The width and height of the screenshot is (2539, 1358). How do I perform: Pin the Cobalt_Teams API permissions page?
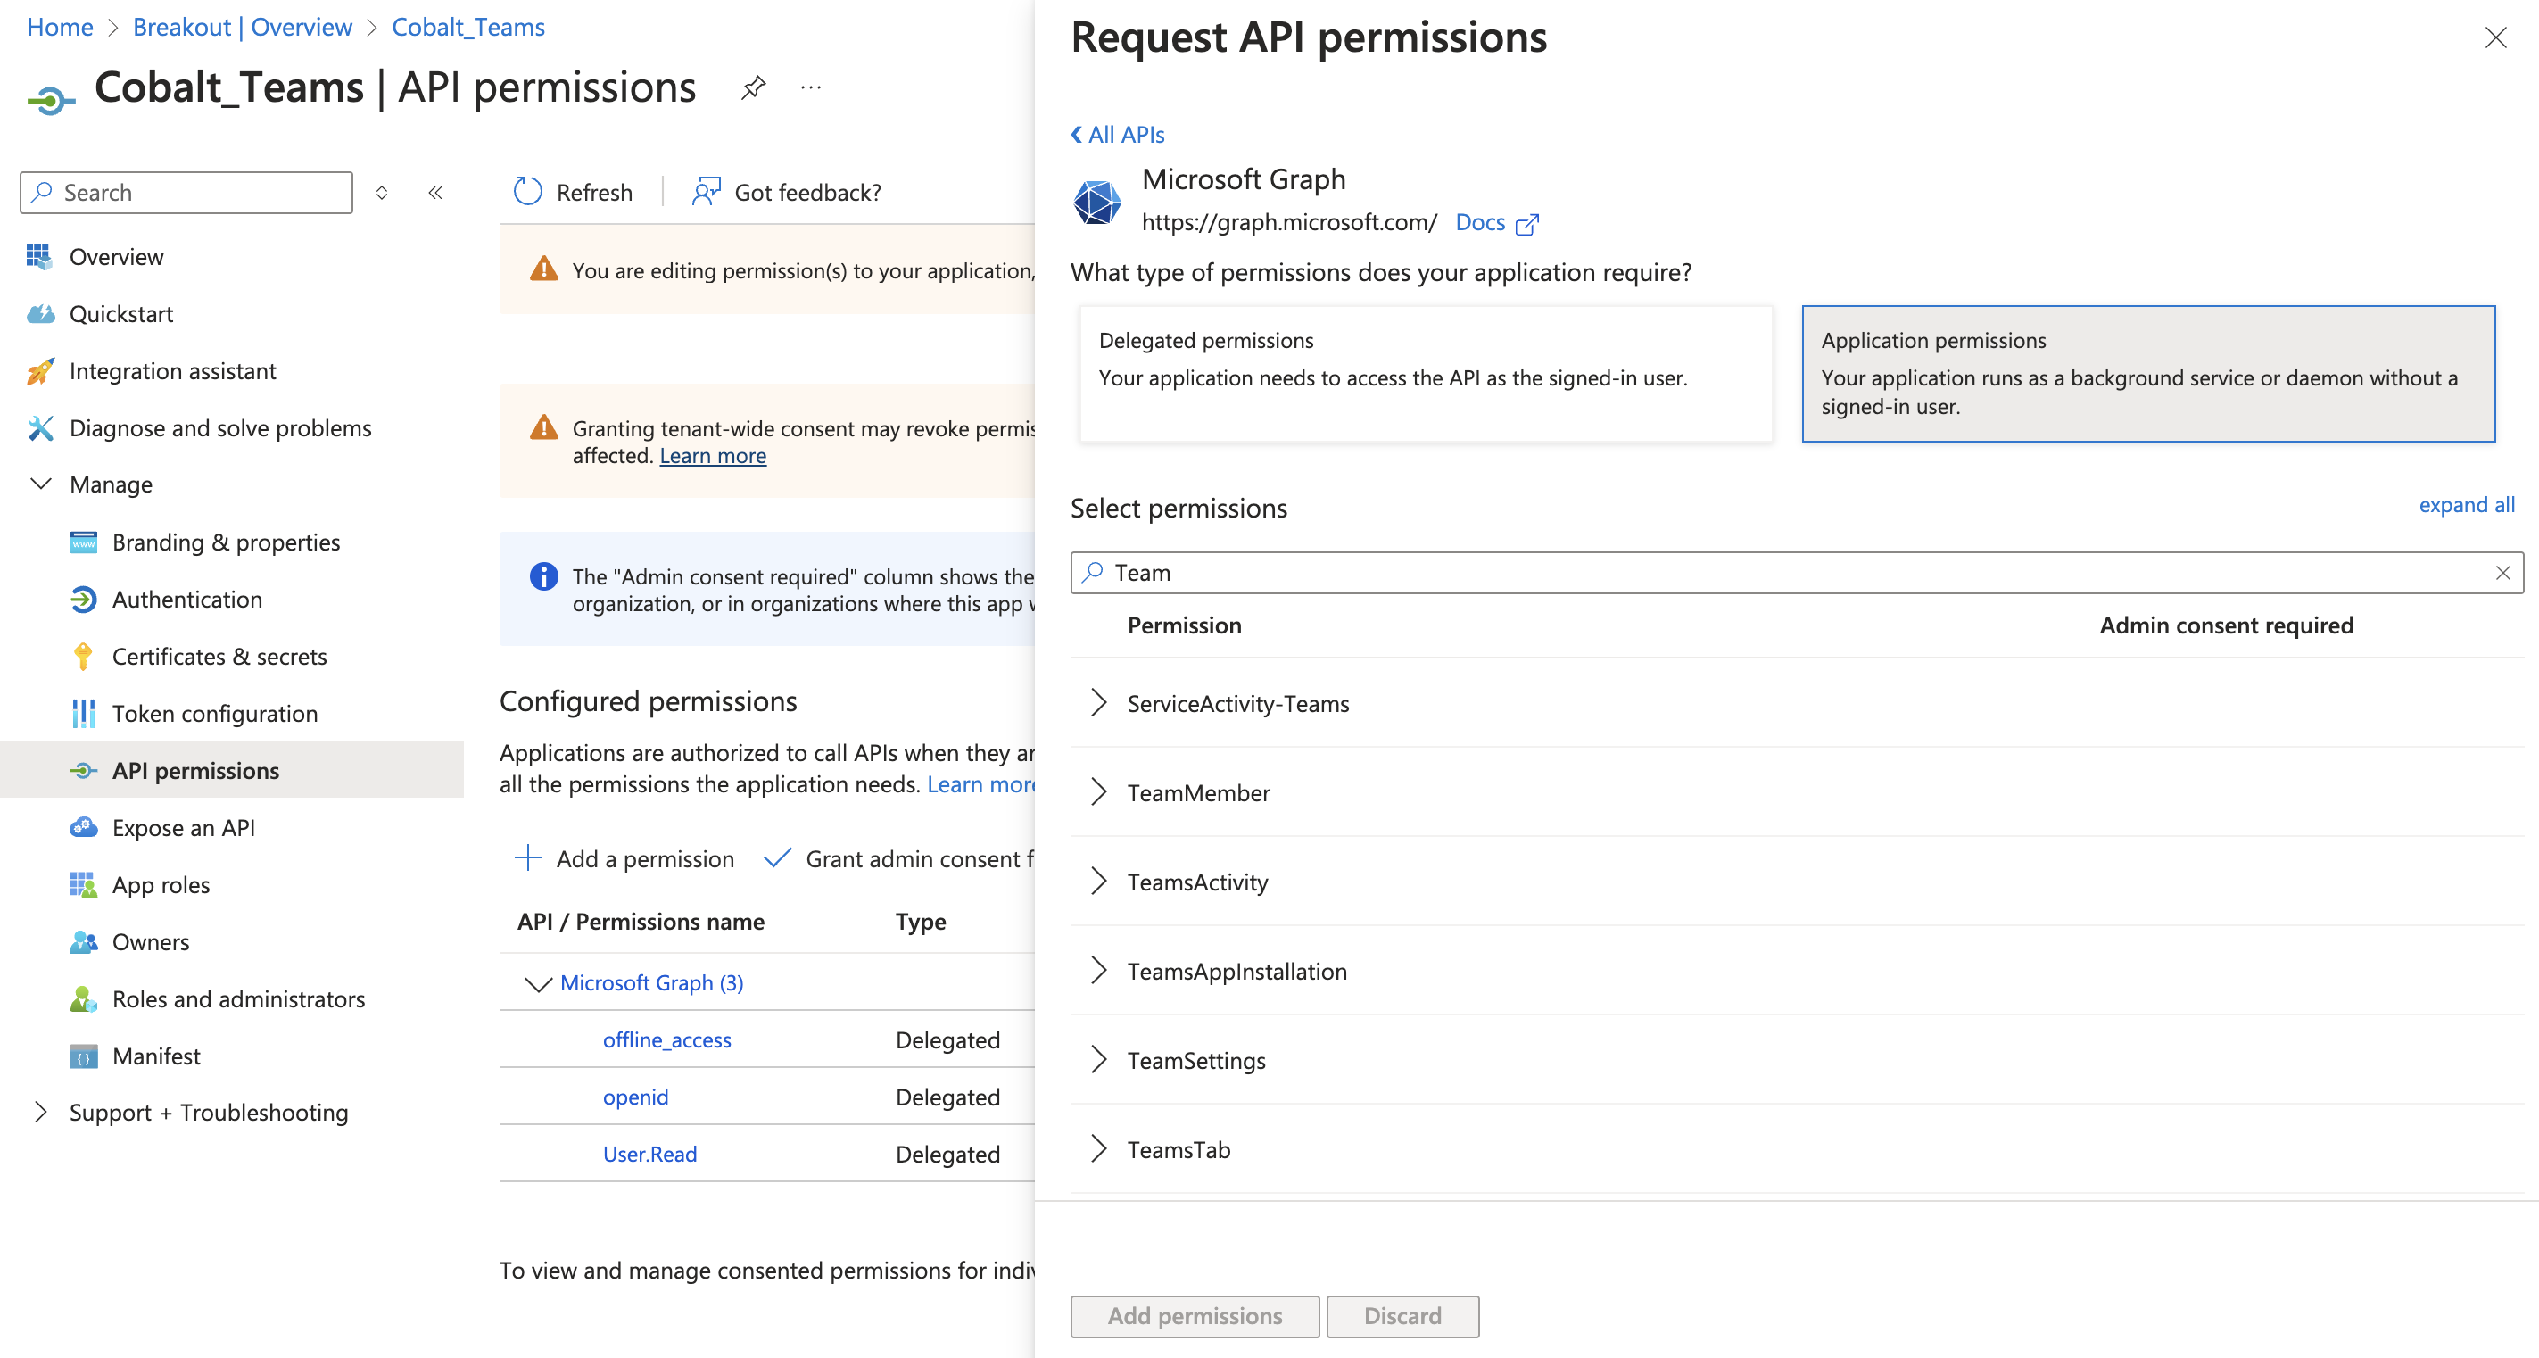[752, 87]
